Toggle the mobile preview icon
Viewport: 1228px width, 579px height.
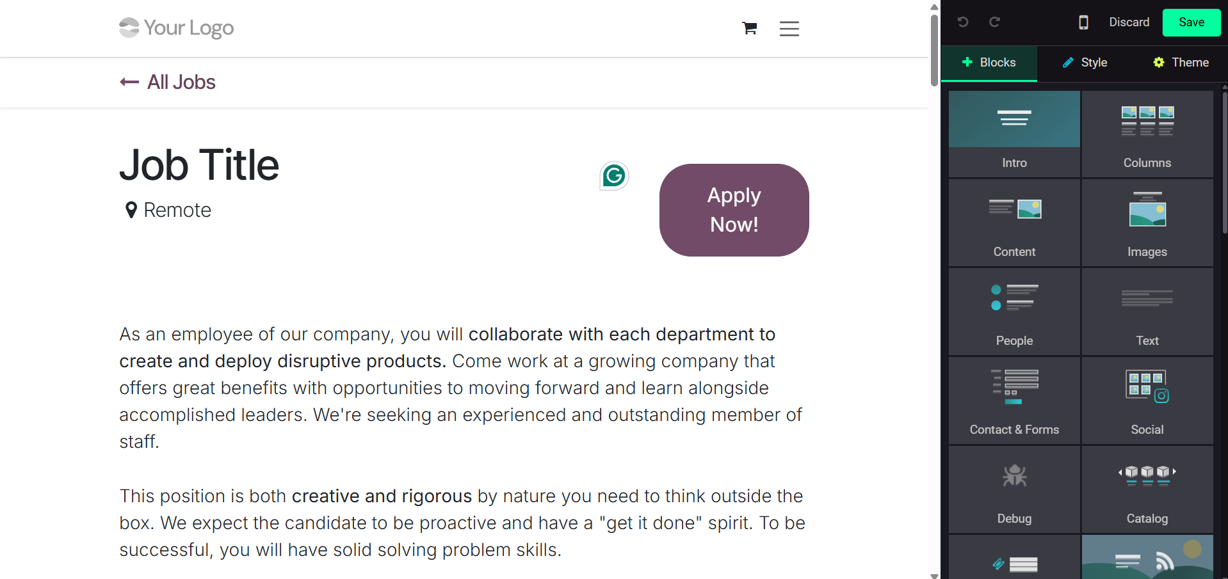click(x=1083, y=22)
